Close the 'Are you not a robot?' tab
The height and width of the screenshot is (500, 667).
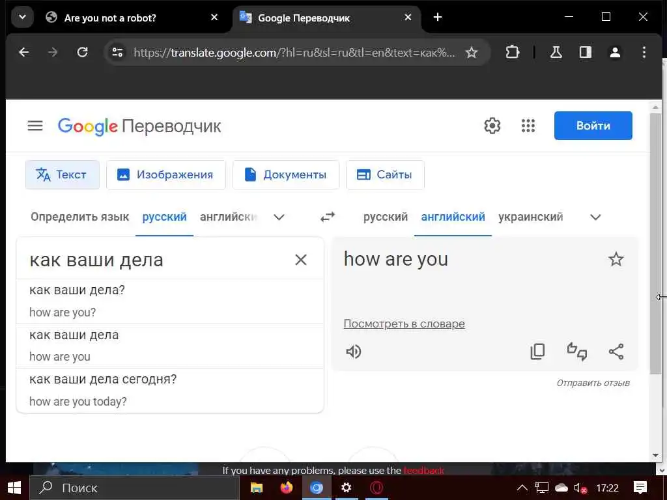pos(214,17)
